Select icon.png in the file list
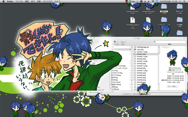The height and width of the screenshot is (117, 188). tap(140, 49)
